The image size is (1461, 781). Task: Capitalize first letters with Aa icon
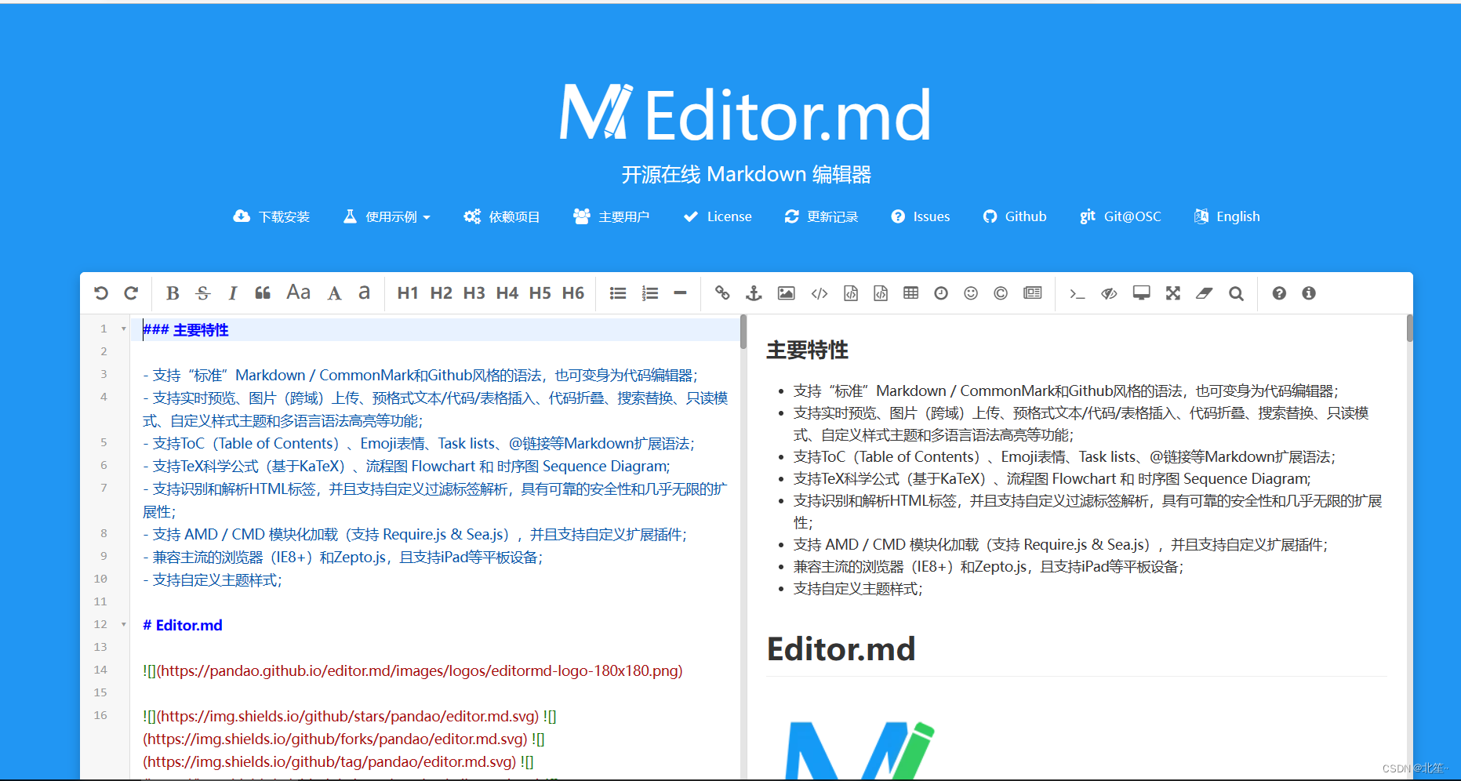click(299, 292)
